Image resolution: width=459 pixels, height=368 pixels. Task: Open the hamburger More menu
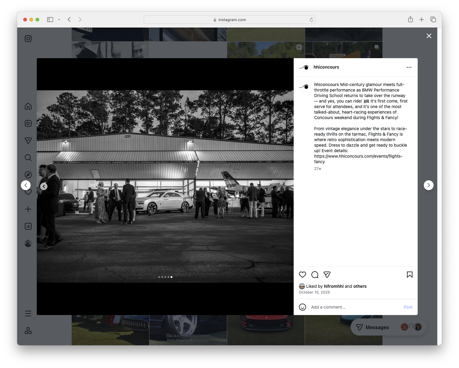click(28, 313)
